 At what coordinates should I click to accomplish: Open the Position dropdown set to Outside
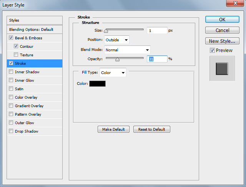tap(117, 40)
